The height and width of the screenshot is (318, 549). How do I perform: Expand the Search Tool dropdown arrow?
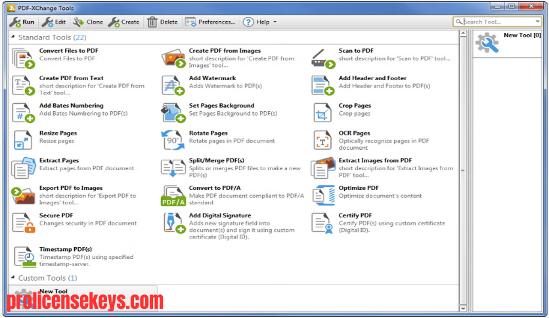coord(537,22)
